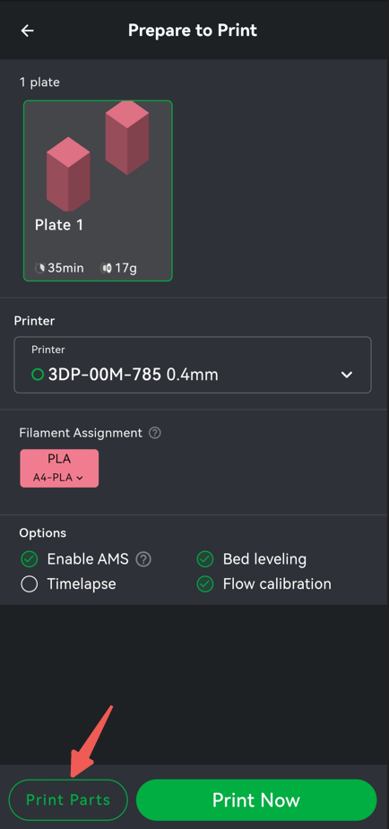Click the Plate 1 label text
The width and height of the screenshot is (389, 829).
point(59,225)
